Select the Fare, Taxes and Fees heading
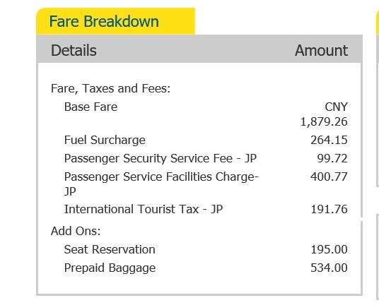 point(110,88)
